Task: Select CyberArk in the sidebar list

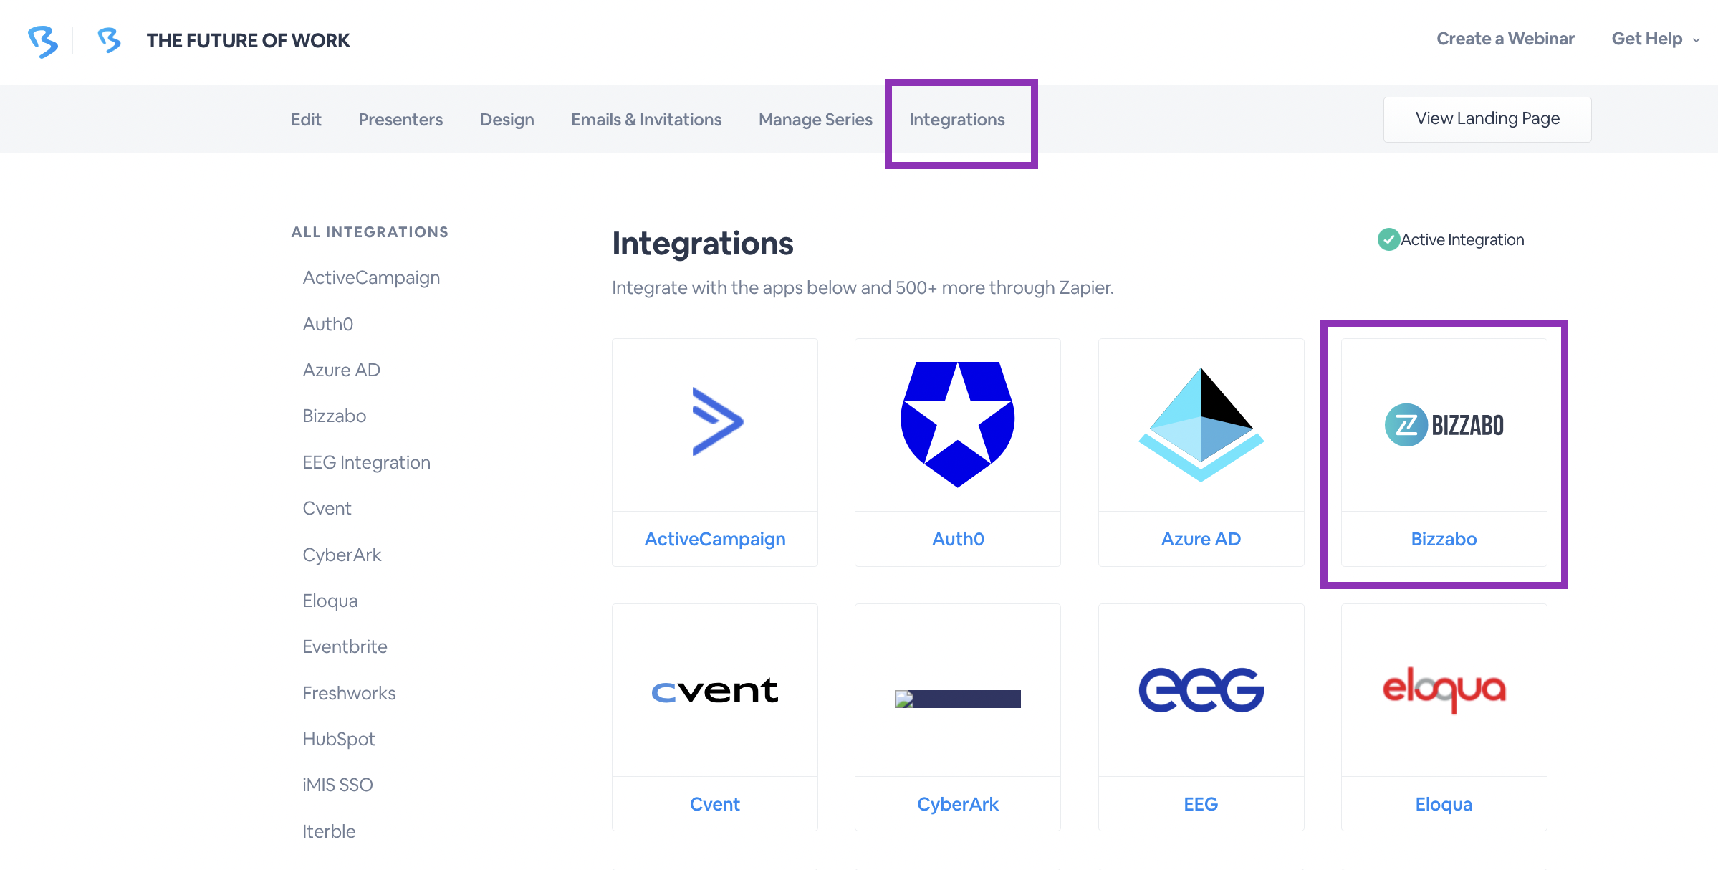Action: (x=342, y=555)
